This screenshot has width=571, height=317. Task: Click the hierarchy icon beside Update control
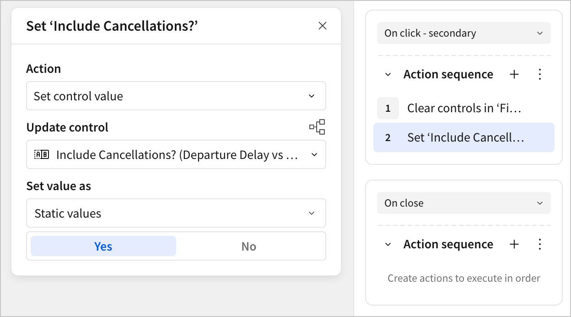pos(317,127)
